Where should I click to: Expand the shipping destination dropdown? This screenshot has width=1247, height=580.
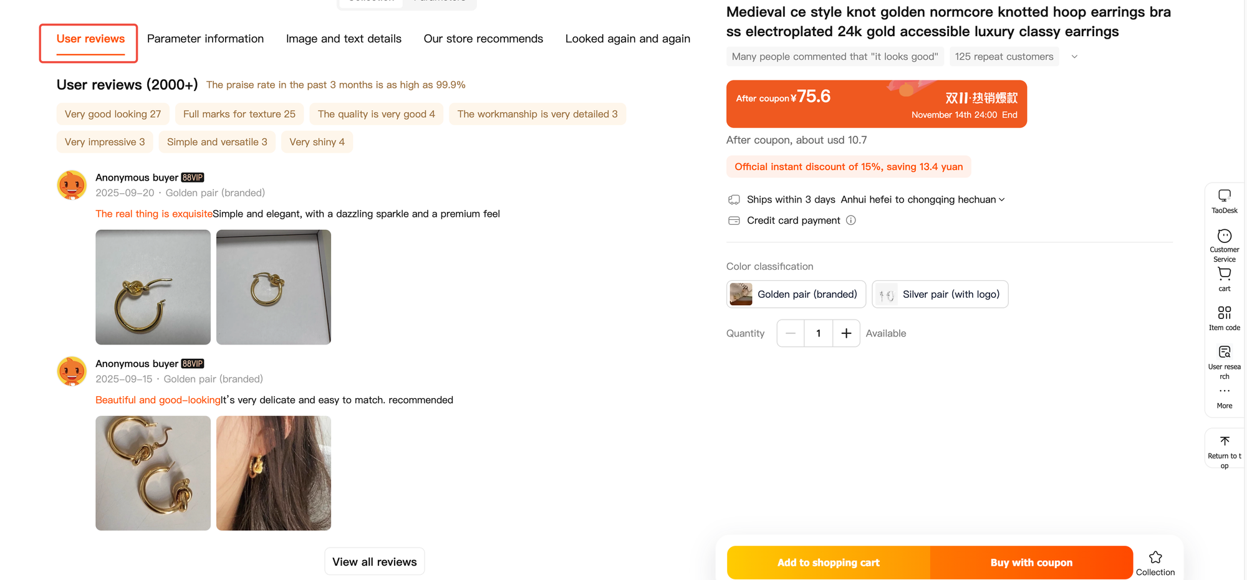[x=1001, y=200]
